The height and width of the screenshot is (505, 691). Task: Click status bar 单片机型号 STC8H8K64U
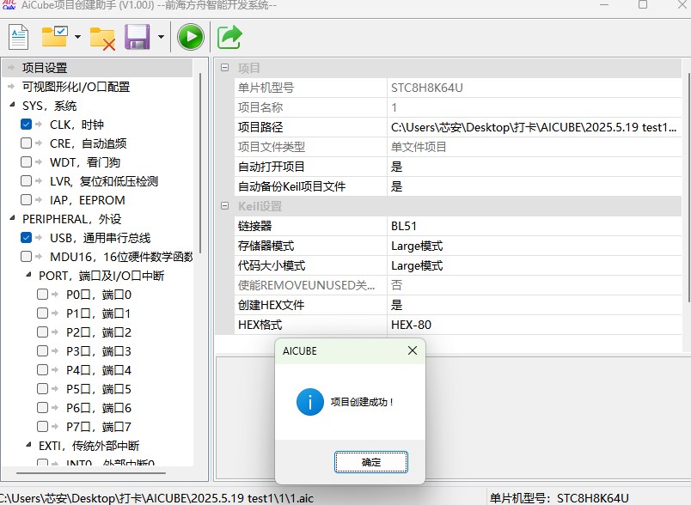(559, 498)
